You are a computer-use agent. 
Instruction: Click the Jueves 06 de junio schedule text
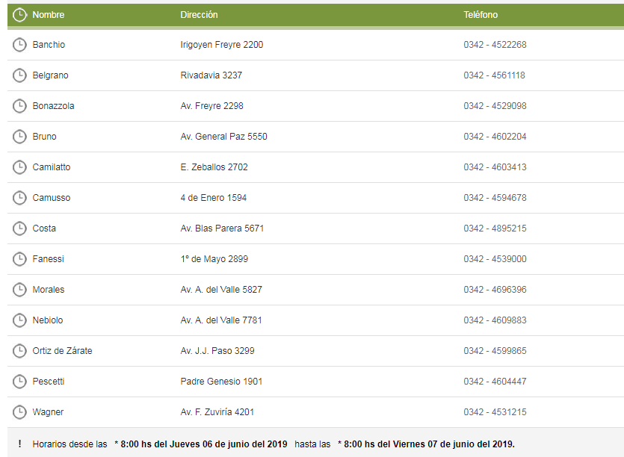[202, 444]
